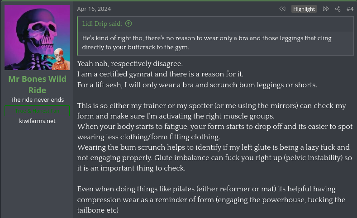This screenshot has height=218, width=357.
Task: Click the paragraph starting "This is so either"
Action: click(211, 110)
